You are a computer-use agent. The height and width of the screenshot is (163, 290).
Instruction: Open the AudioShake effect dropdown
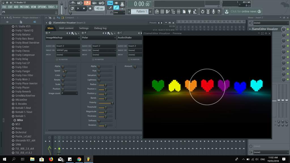point(130,38)
